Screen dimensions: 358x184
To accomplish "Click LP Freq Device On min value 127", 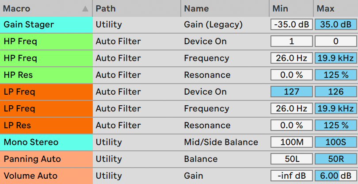I will click(291, 92).
